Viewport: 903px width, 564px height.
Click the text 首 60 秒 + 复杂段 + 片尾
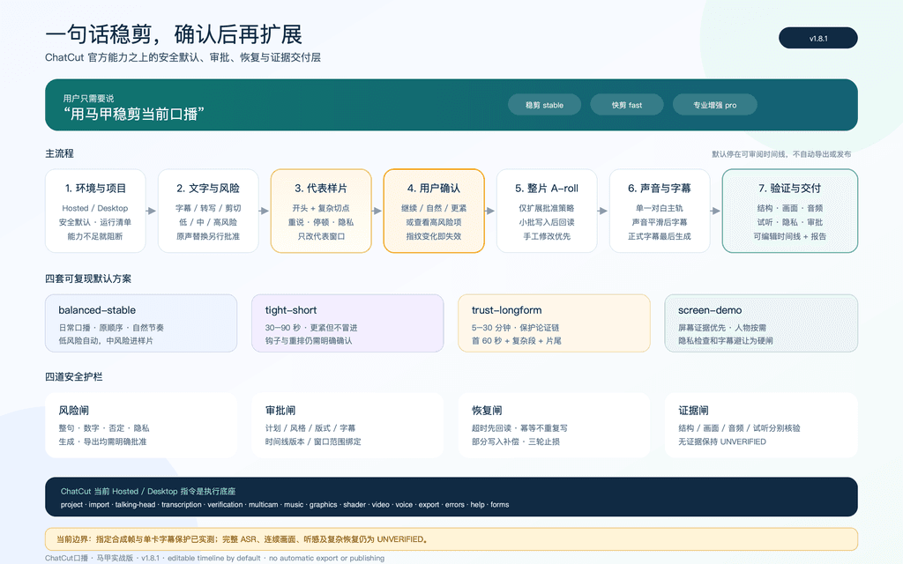[x=517, y=341]
